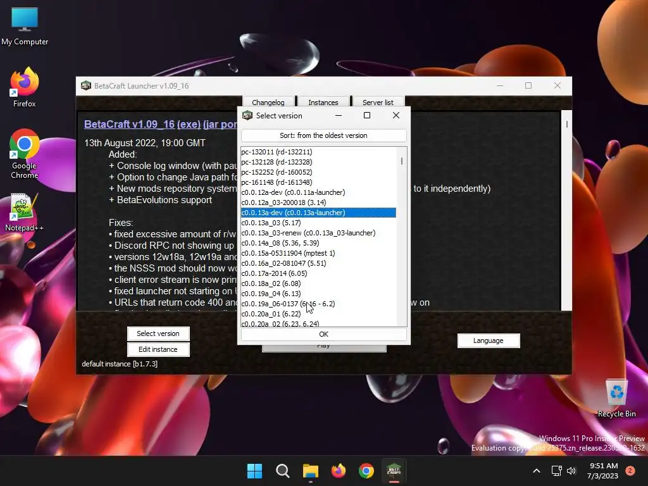Open volume tray icon
The width and height of the screenshot is (648, 486).
tap(571, 471)
